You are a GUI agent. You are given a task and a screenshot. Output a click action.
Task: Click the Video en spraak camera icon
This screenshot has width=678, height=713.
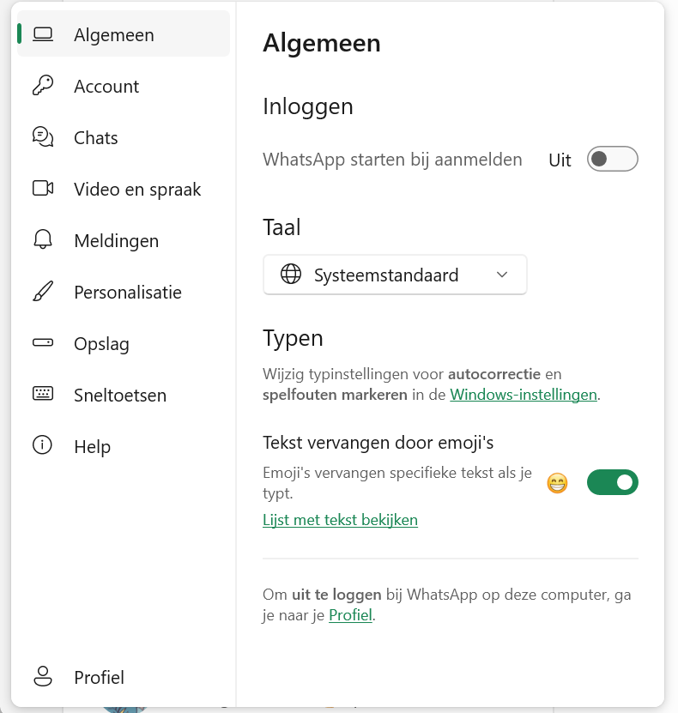pyautogui.click(x=42, y=189)
